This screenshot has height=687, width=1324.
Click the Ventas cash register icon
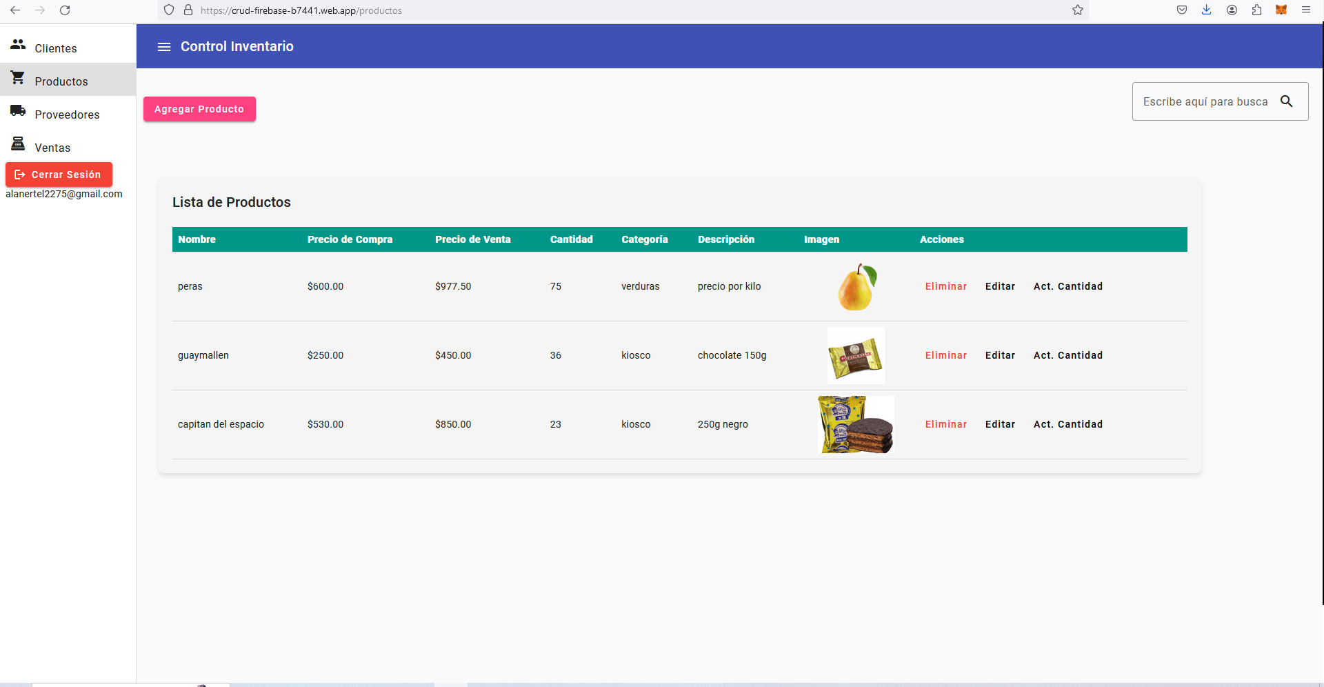(x=18, y=144)
